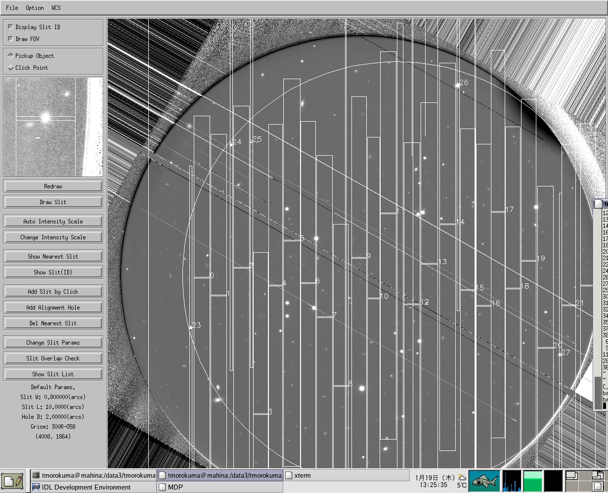Click the black monitor applet in panel
Screen dimensions: 608x493
click(x=553, y=481)
